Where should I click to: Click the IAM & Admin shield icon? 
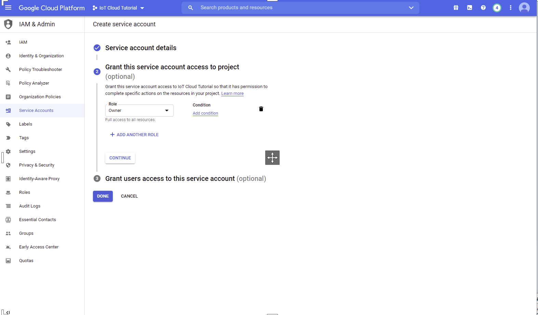[8, 24]
